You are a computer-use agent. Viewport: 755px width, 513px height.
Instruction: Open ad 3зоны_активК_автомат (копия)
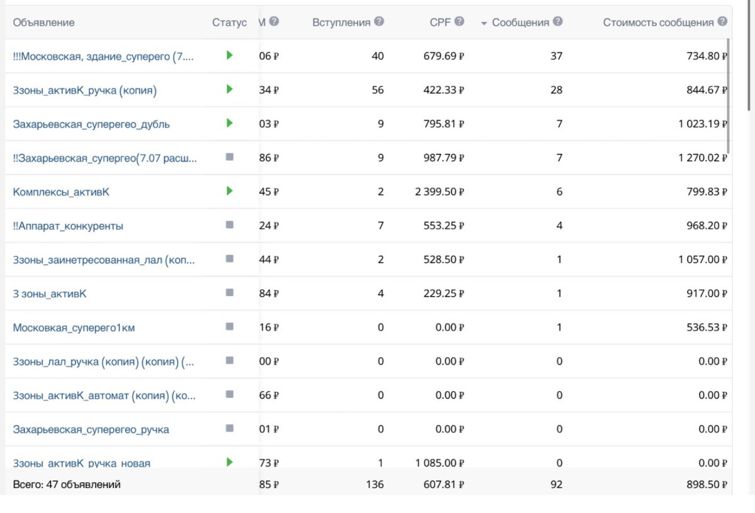coord(104,396)
